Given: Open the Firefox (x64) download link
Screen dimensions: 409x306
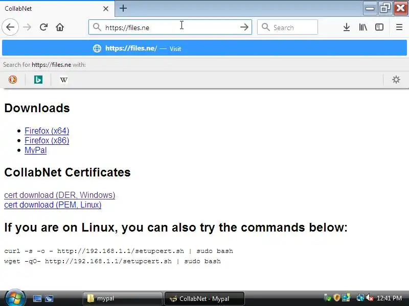Looking at the screenshot, I should click(x=47, y=131).
